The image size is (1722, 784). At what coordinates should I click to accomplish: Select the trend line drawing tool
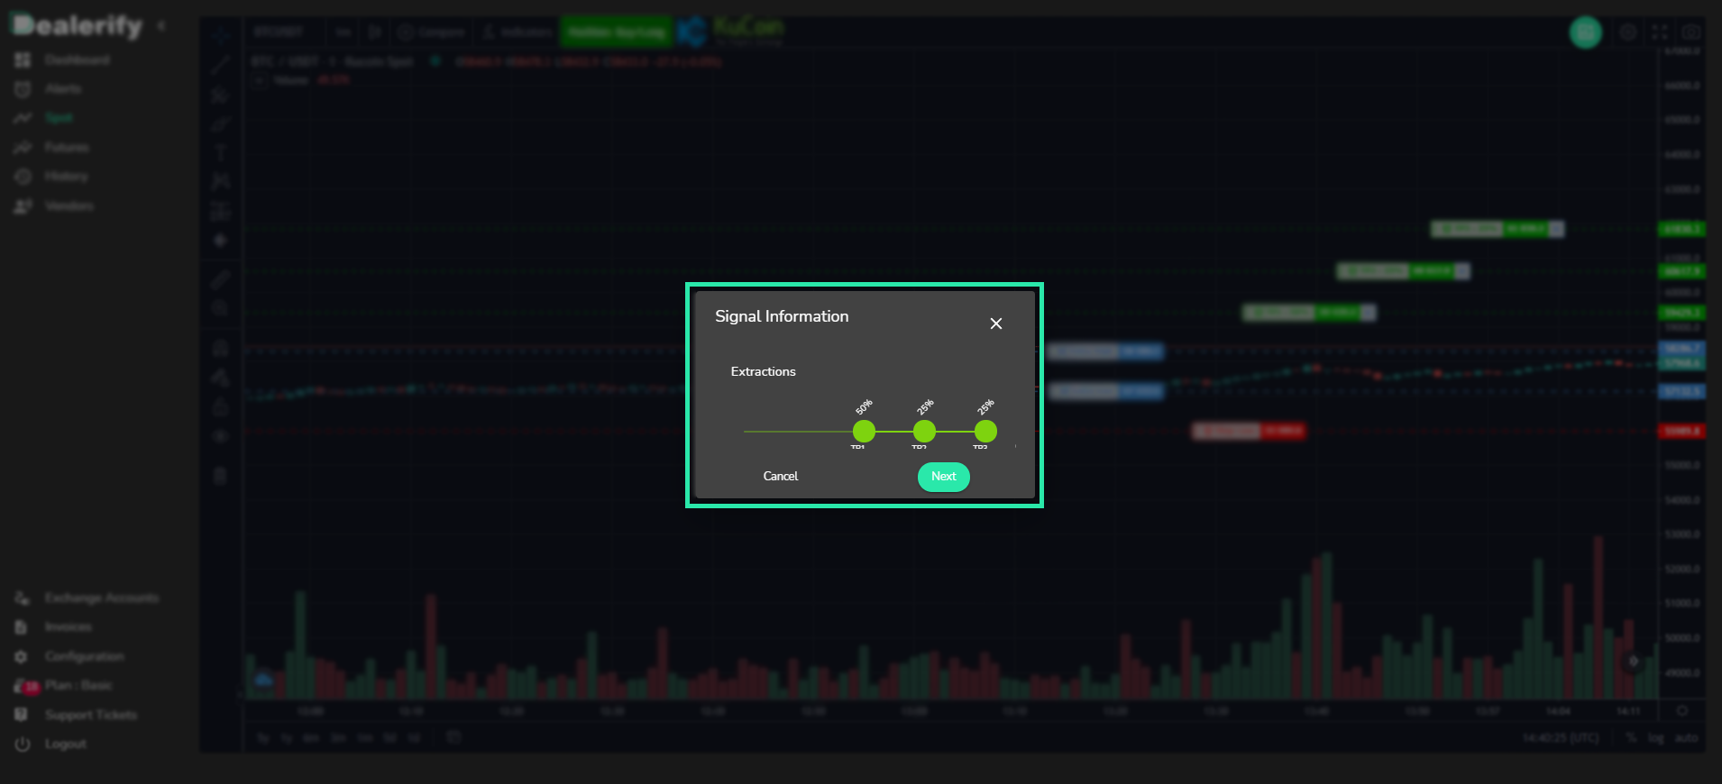tap(221, 64)
